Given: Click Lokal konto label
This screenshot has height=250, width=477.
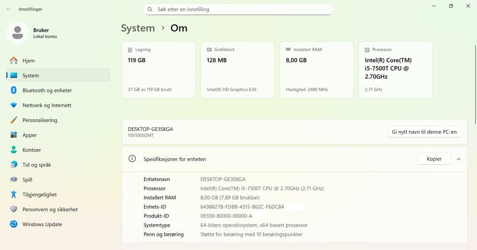Looking at the screenshot, I should tap(45, 36).
